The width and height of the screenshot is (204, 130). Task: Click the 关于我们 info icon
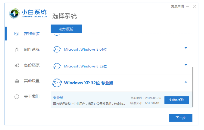tap(17, 97)
